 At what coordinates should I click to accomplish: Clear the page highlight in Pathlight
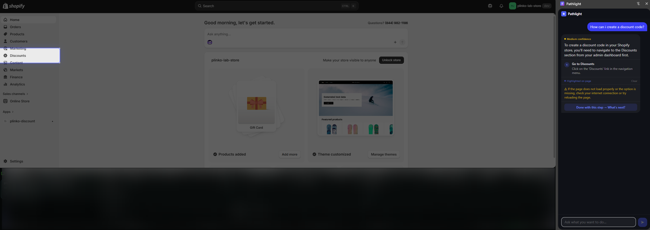coord(634,81)
